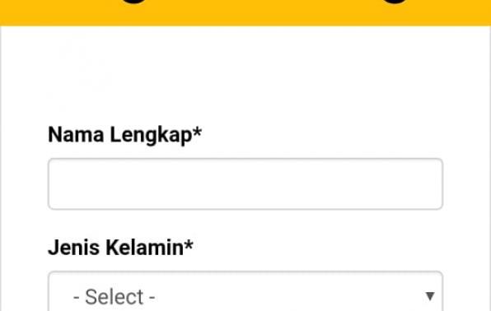Open the Jenis Kelamin select dropdown
This screenshot has width=491, height=311.
(245, 291)
